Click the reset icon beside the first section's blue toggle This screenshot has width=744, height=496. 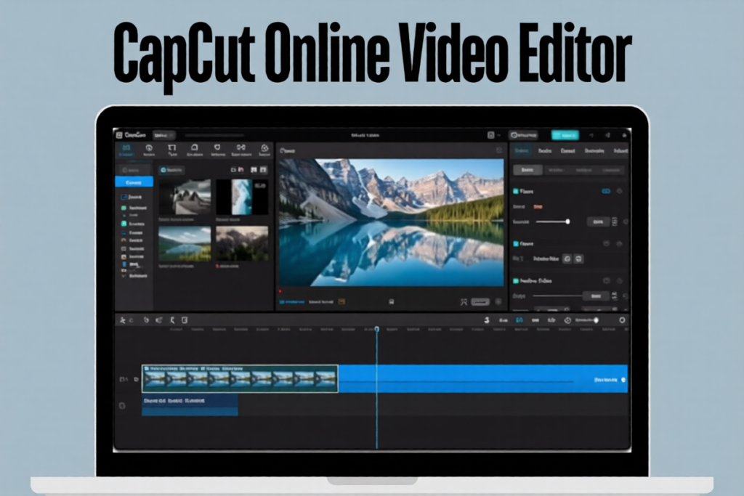pos(619,192)
